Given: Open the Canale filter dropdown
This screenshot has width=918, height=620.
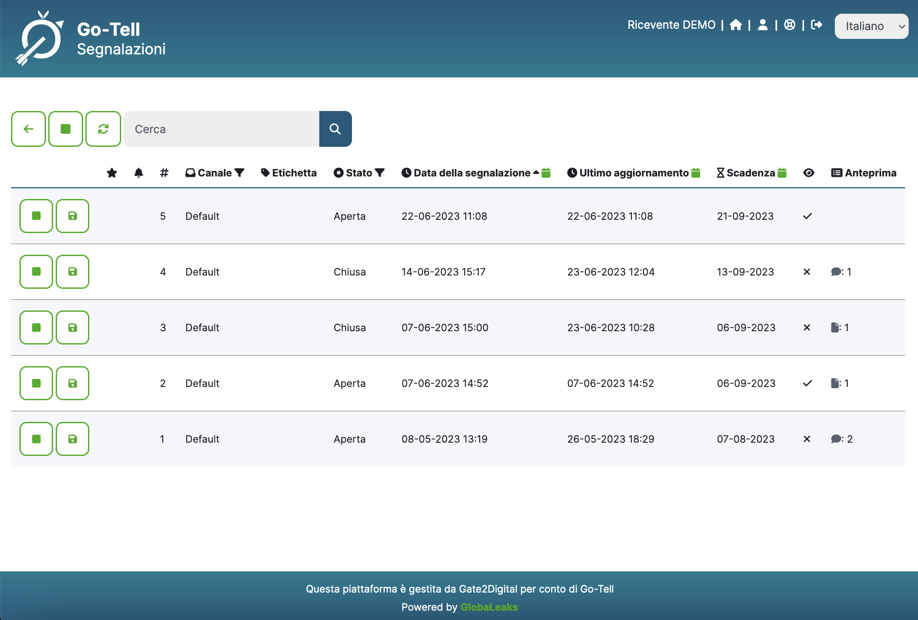Looking at the screenshot, I should [x=239, y=172].
